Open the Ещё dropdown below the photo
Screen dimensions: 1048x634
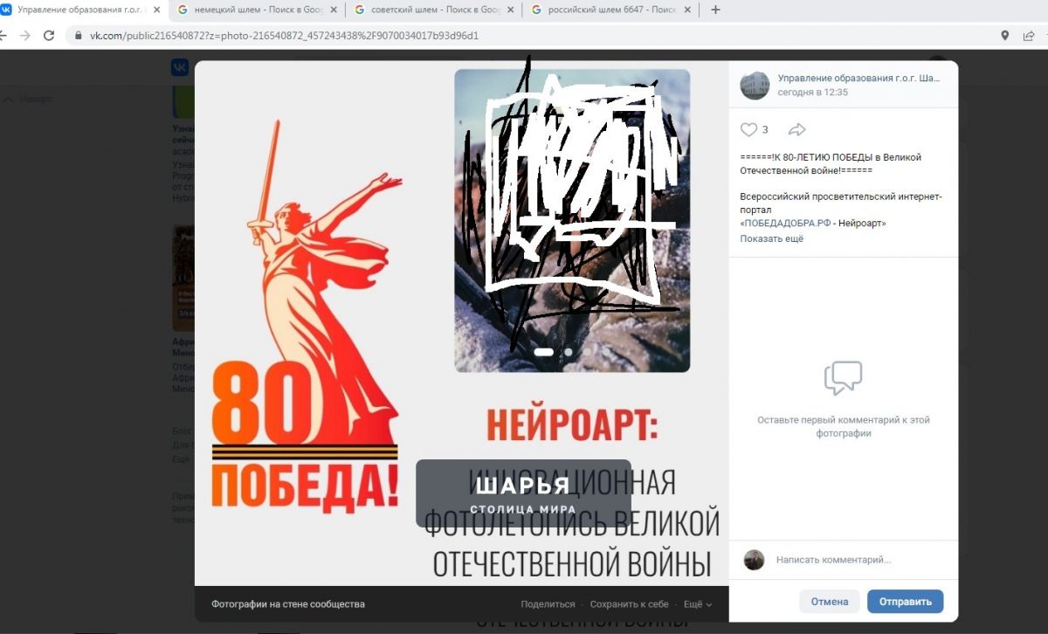tap(697, 604)
